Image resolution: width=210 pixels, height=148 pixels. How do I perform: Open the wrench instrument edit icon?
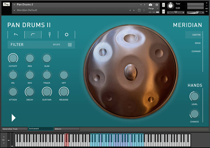(6, 4)
